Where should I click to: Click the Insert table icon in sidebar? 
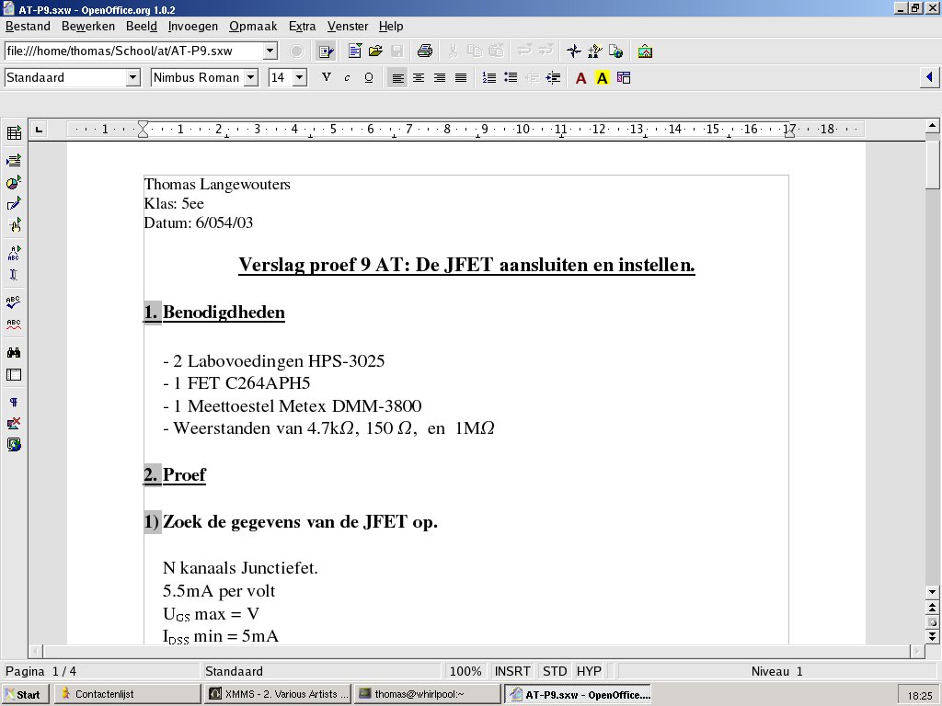(x=14, y=133)
